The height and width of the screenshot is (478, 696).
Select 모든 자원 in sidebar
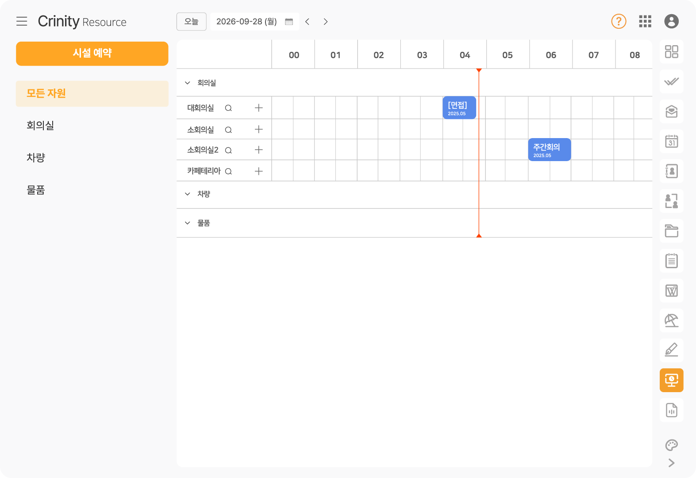click(92, 93)
